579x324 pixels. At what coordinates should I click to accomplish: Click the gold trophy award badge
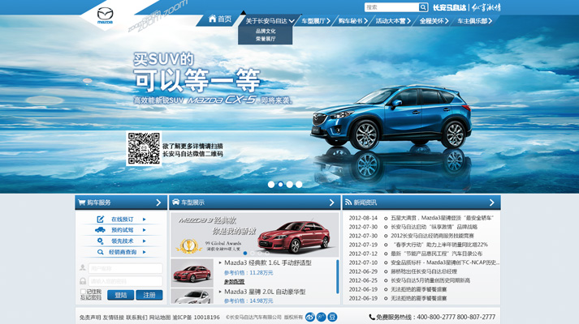pos(188,246)
